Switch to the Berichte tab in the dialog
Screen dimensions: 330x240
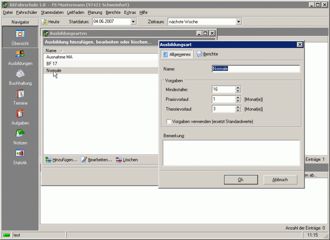[x=207, y=55]
